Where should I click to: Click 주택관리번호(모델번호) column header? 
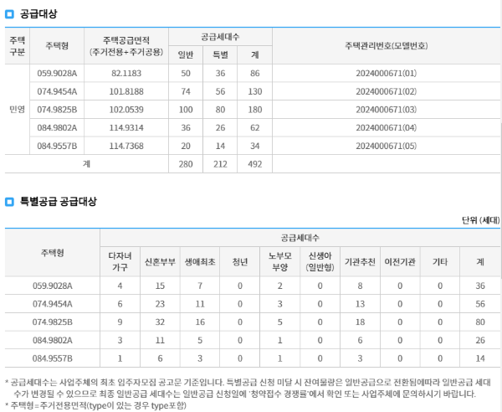tap(386, 46)
